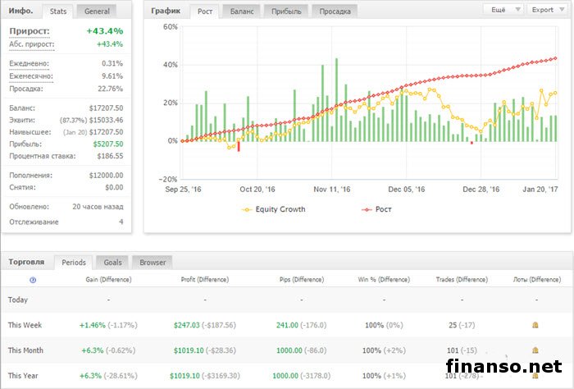
Task: Open the Browser tab in Торговля
Action: [x=153, y=263]
